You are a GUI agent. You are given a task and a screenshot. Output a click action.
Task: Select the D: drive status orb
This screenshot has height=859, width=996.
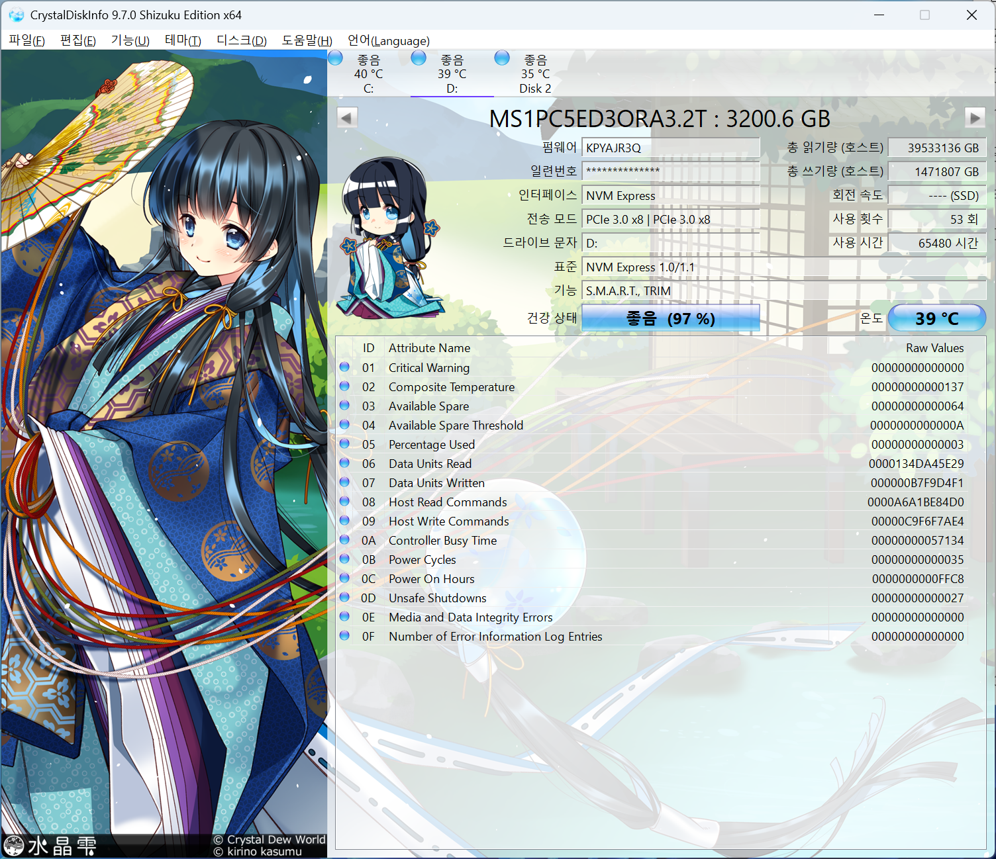click(419, 58)
